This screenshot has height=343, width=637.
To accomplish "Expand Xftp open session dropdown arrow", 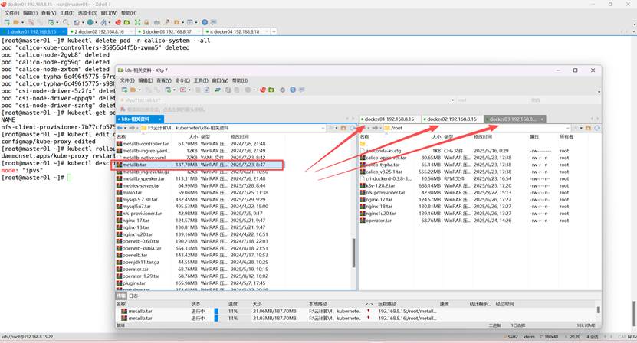I will point(140,90).
